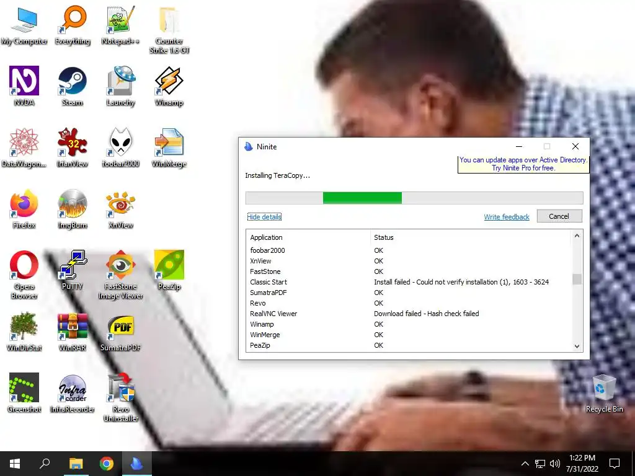Click 'Download failed - Hash check failed' status
This screenshot has height=476, width=635.
[427, 314]
